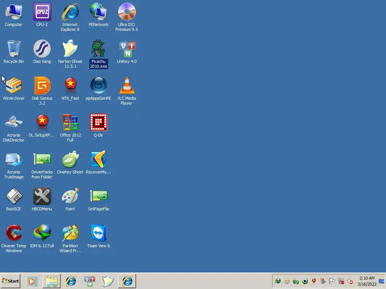Launch Windows Media Player from taskbar
The height and width of the screenshot is (289, 386).
pos(32,281)
